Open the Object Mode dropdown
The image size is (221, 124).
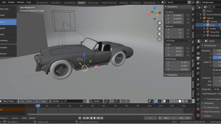coord(9,101)
